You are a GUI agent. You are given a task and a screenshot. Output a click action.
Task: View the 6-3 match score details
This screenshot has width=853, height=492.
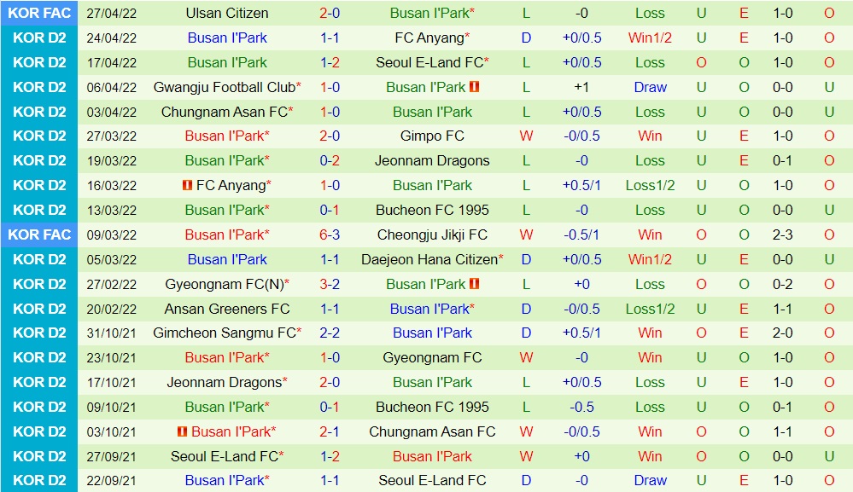pyautogui.click(x=330, y=234)
